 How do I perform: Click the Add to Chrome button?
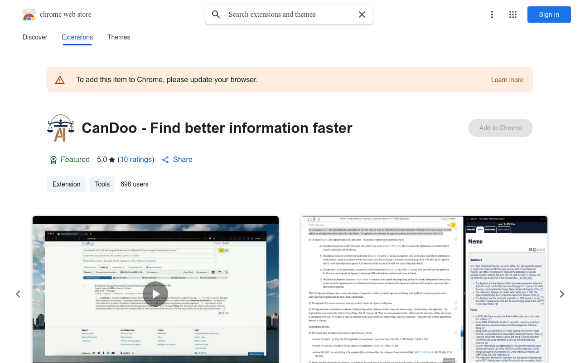click(x=501, y=128)
